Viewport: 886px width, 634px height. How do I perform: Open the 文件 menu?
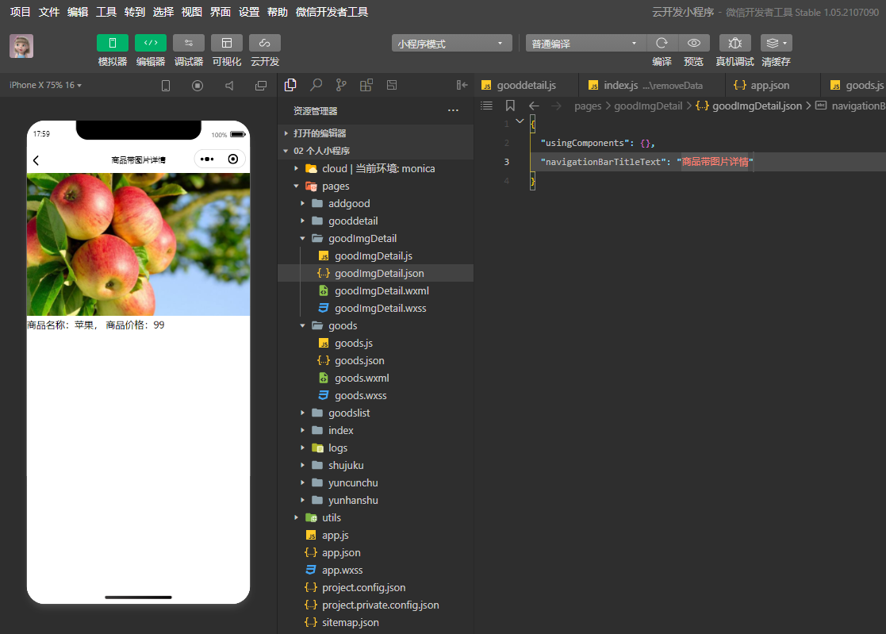click(48, 12)
